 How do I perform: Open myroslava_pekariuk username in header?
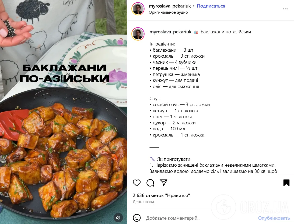click(170, 6)
